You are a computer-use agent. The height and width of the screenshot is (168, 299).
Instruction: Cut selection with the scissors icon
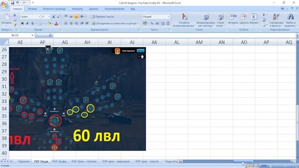14,15
